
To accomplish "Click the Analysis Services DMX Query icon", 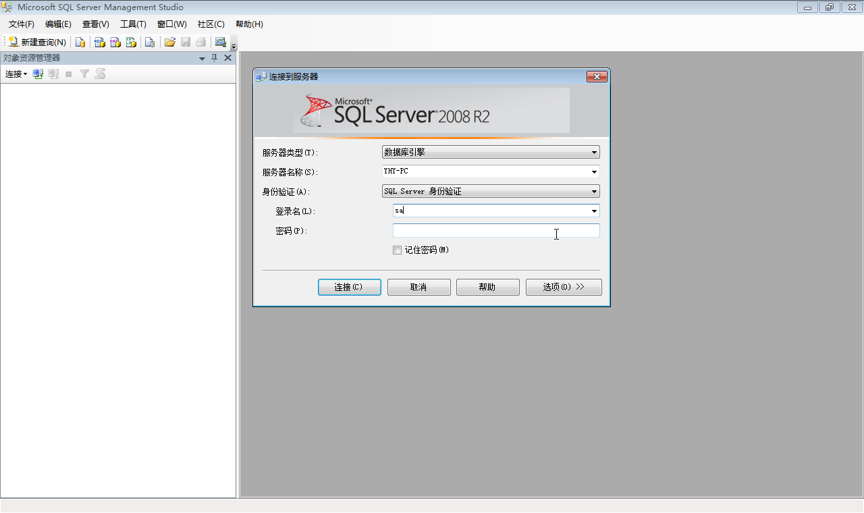I will click(115, 42).
